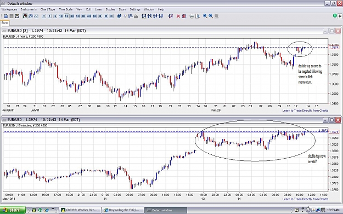Switch to tick (T) time scale
343x214 pixels.
(44, 16)
